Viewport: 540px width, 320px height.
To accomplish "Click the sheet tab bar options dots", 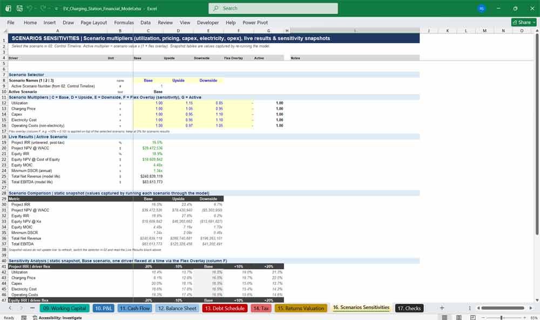I will pyautogui.click(x=470, y=308).
